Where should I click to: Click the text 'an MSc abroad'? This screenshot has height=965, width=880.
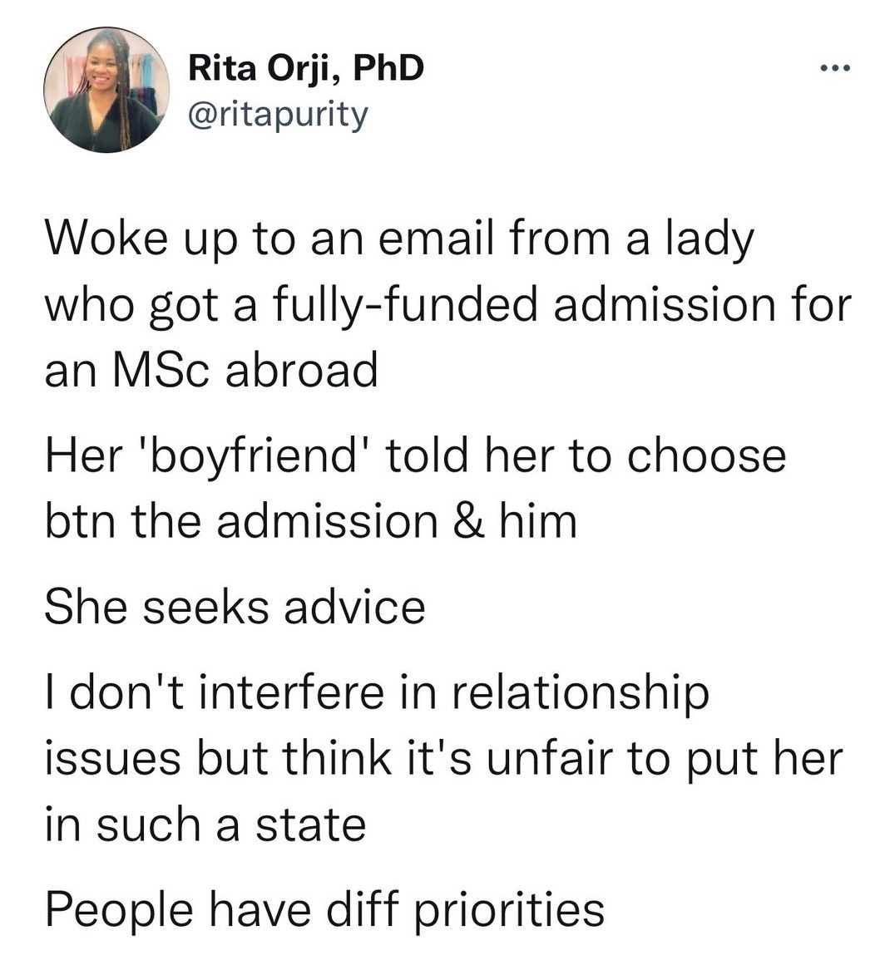[210, 370]
